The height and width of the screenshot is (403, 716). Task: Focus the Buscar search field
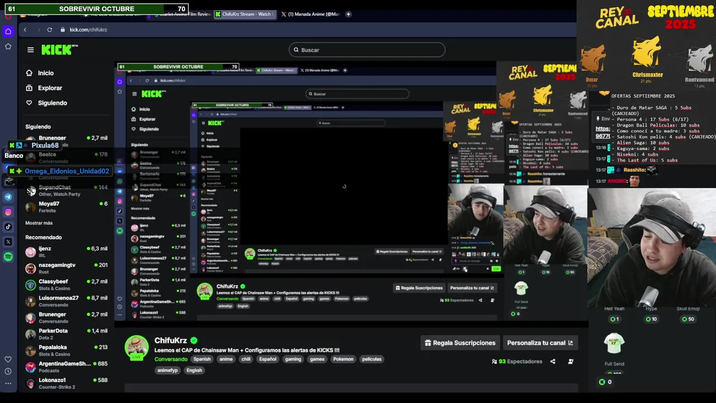pyautogui.click(x=367, y=50)
